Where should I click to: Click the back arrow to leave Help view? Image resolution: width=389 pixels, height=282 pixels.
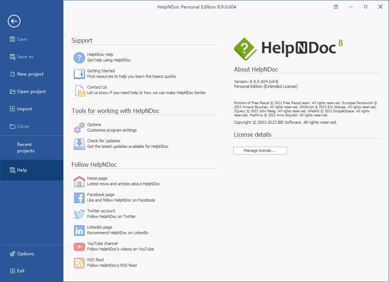click(x=14, y=21)
